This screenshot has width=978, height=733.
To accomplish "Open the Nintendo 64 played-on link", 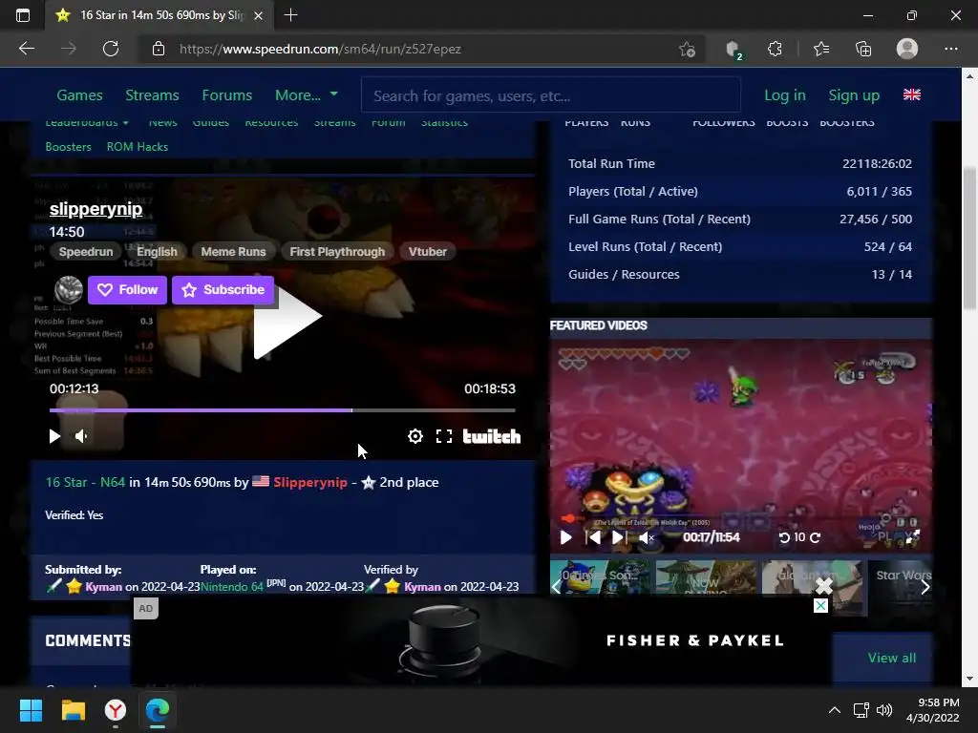I will click(x=231, y=587).
